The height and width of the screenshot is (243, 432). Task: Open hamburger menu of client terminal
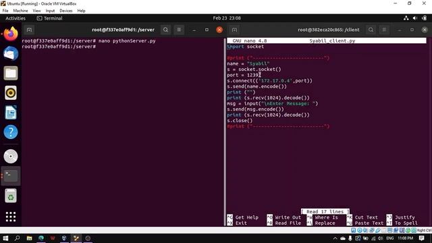coord(384,30)
